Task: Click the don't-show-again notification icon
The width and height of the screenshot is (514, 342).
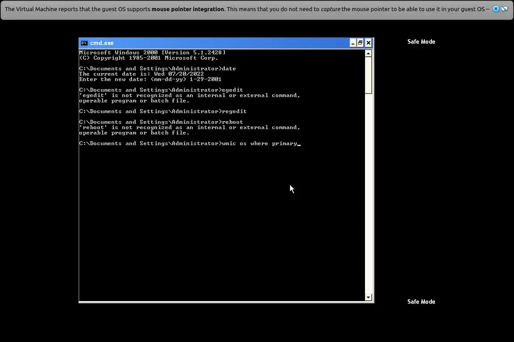Action: 505,9
